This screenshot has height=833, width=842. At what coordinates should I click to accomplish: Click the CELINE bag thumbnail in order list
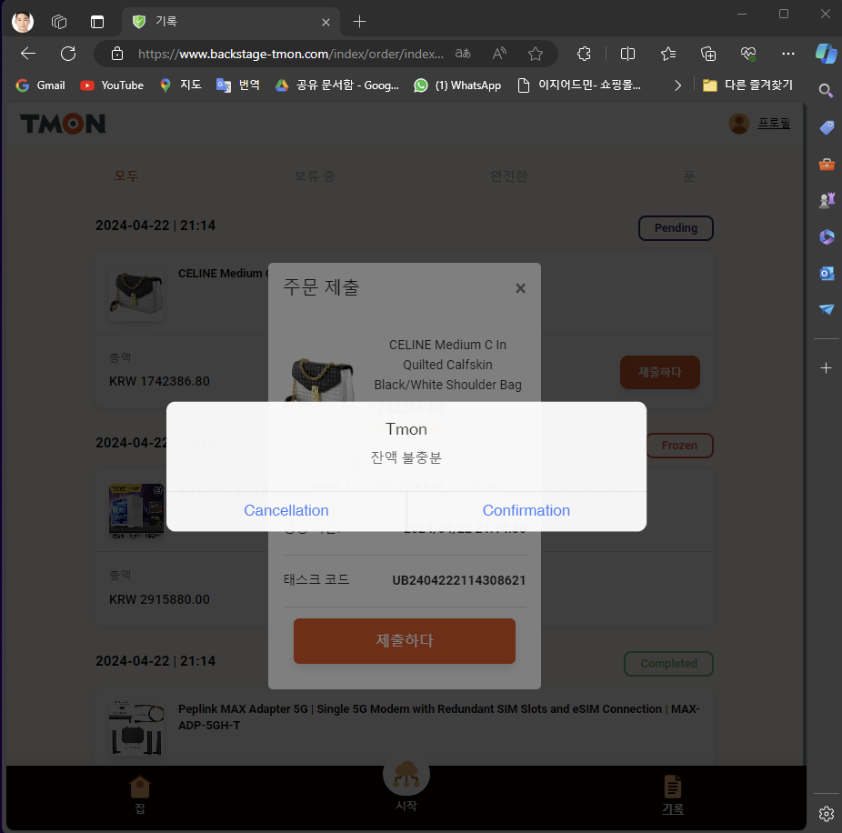(136, 293)
